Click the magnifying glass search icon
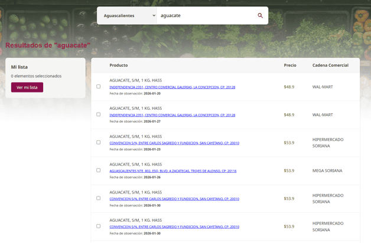The image size is (371, 243). pos(260,15)
